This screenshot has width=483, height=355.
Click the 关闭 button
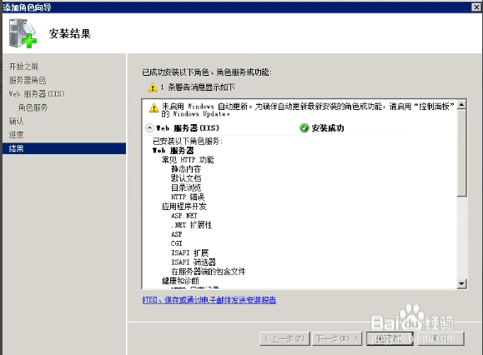390,338
